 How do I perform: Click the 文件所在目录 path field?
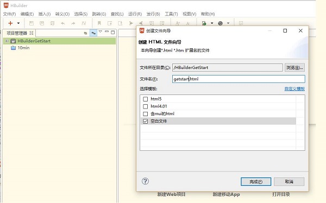pos(228,67)
